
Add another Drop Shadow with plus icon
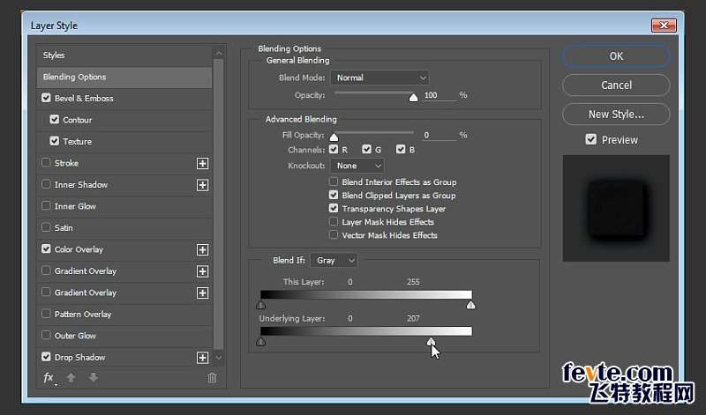pos(203,358)
